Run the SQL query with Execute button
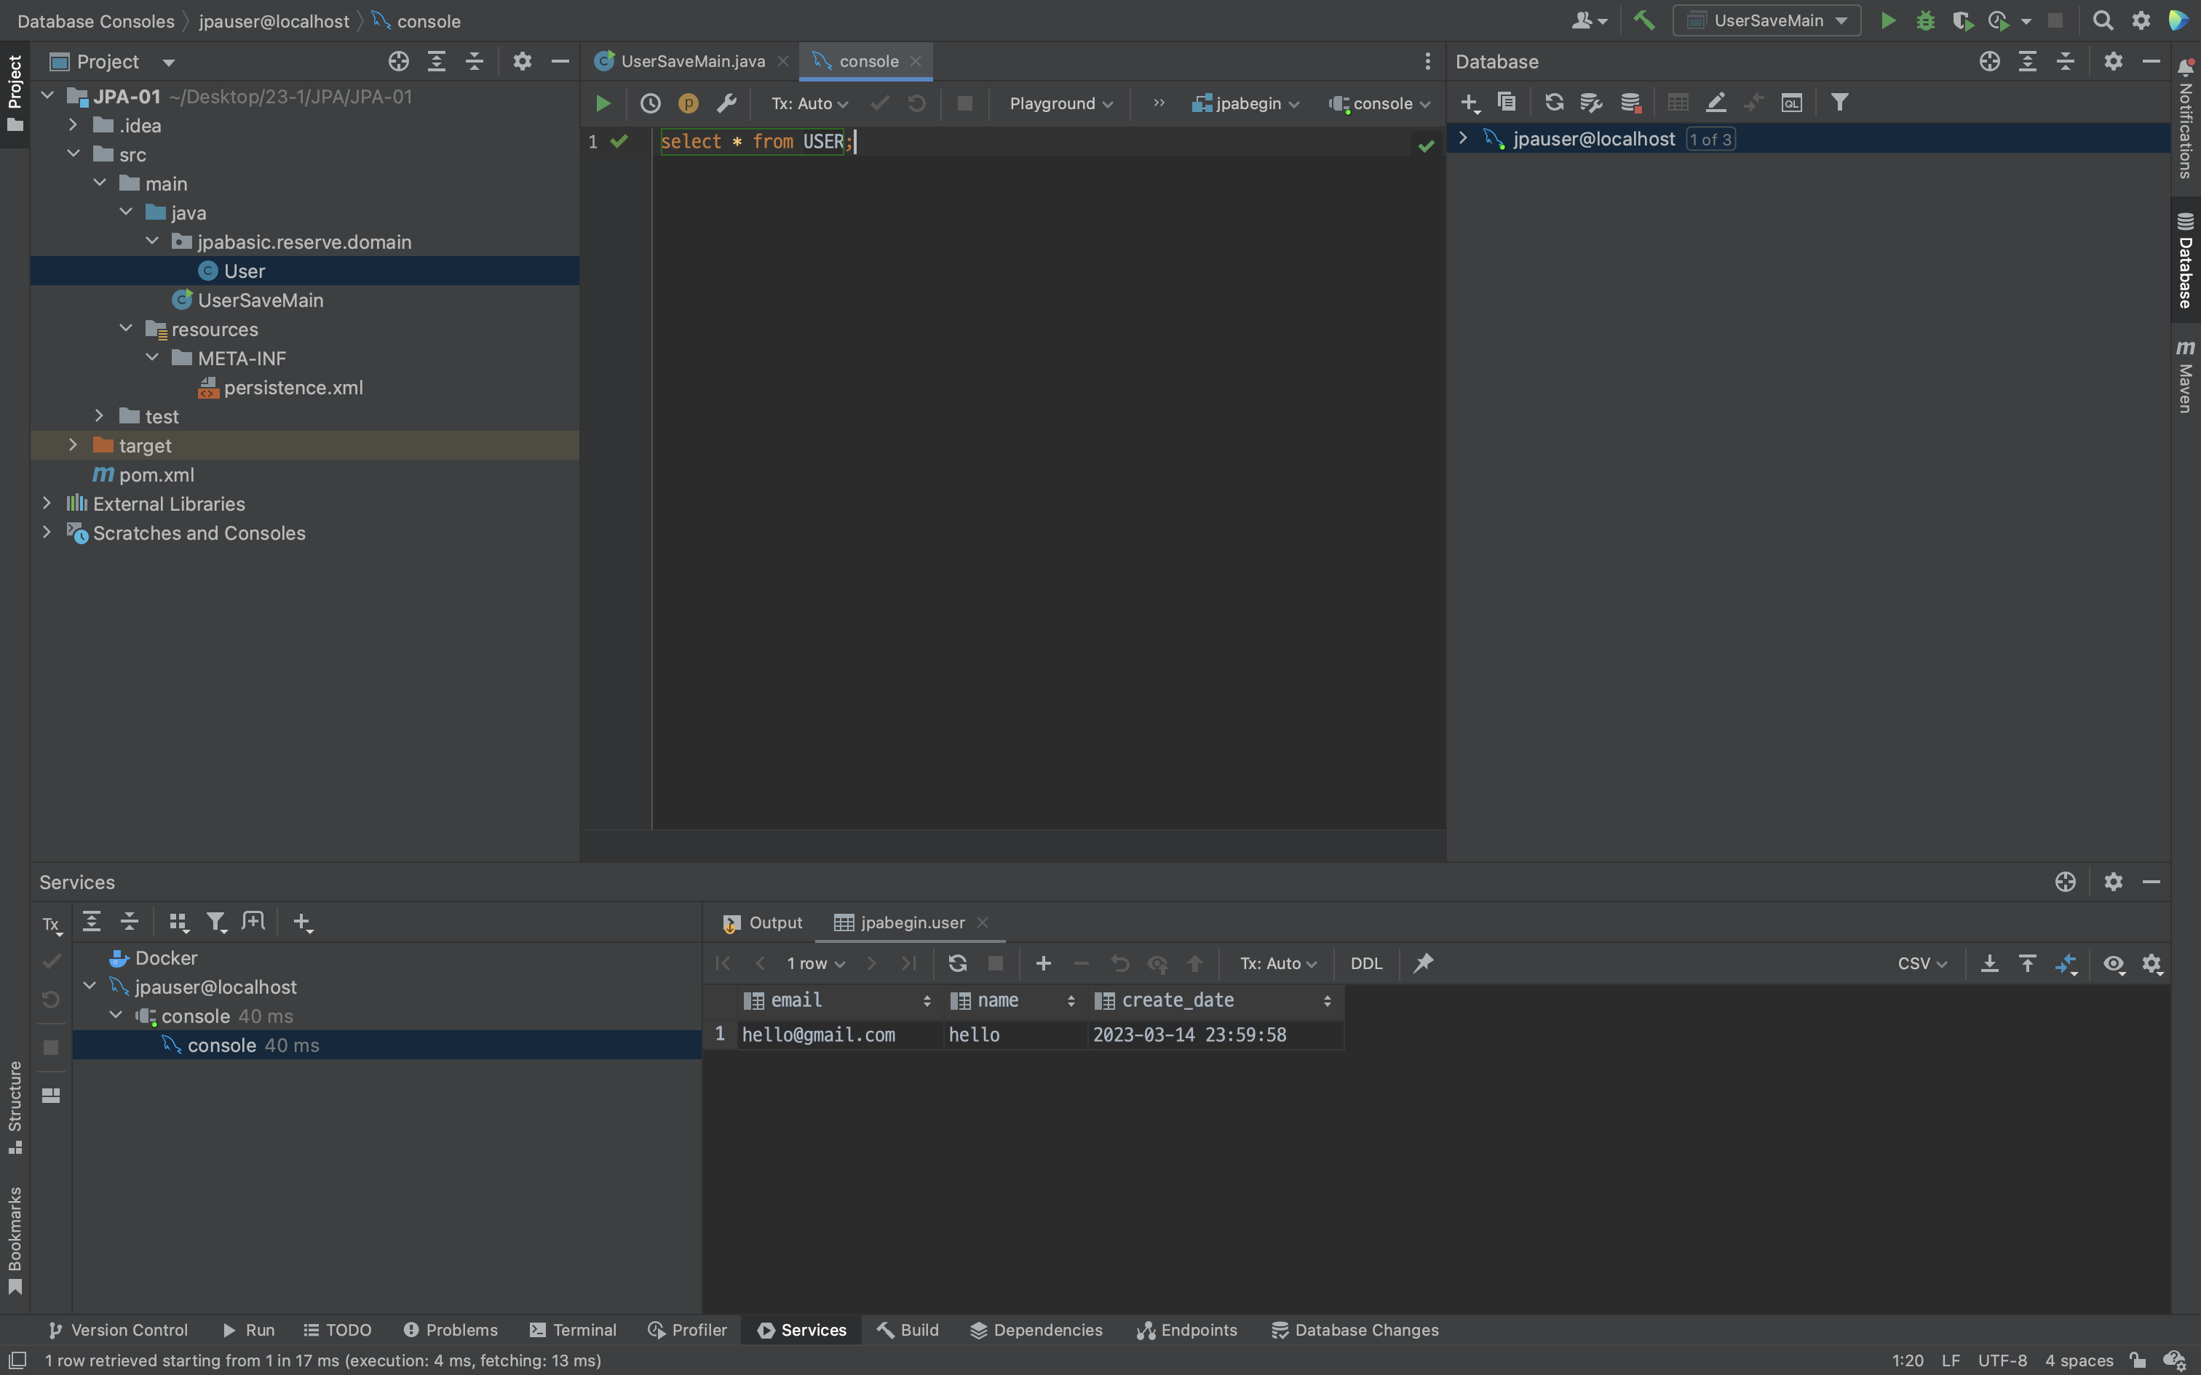The height and width of the screenshot is (1375, 2201). (602, 103)
